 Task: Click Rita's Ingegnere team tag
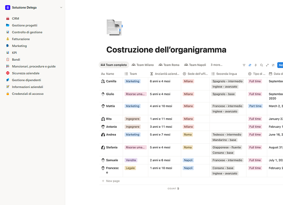tap(132, 119)
